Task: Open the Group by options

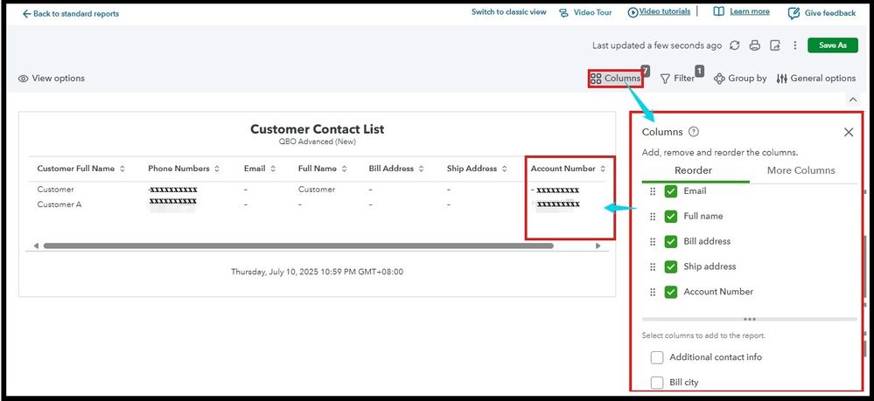Action: [740, 79]
